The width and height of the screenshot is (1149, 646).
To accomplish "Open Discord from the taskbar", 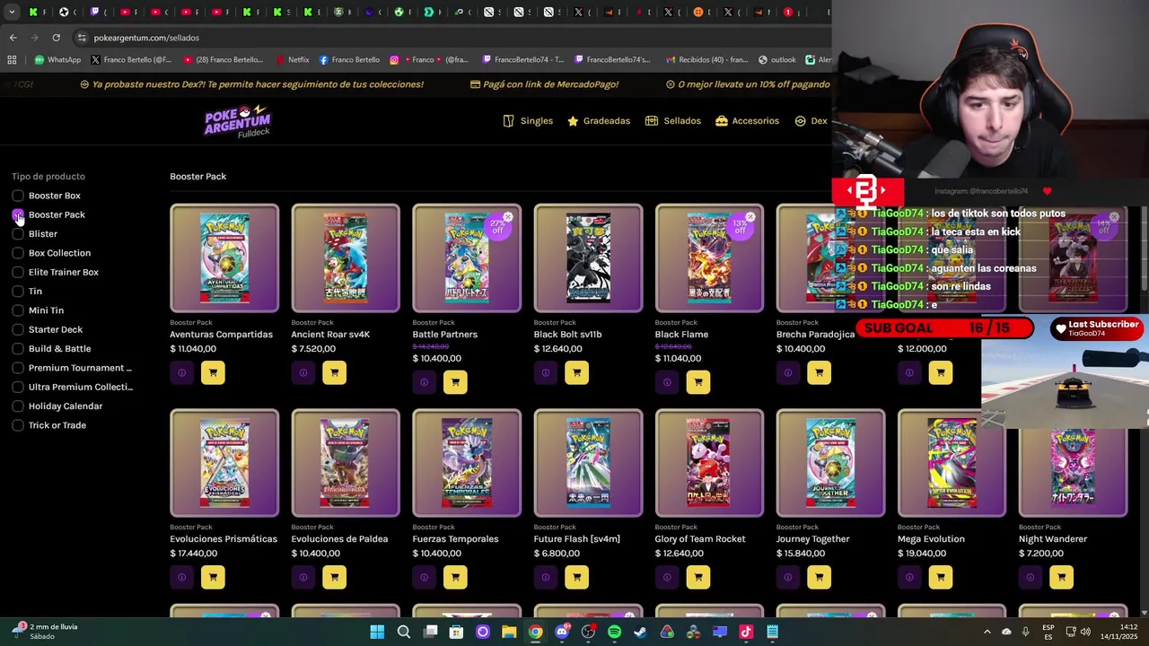I will point(562,632).
